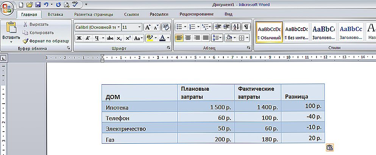376x155 pixels.
Task: Click the Print Preview icon
Action: [67, 4]
